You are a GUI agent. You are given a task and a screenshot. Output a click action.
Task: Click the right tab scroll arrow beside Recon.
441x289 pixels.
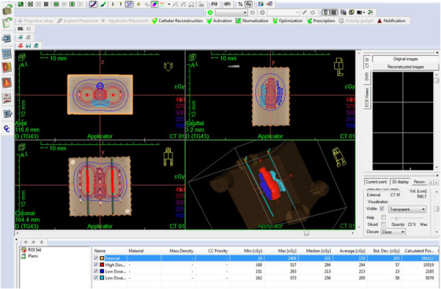click(x=435, y=182)
